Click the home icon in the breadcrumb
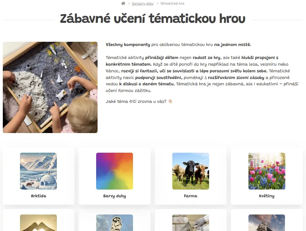Screen dimensions: 306x231 (x=123, y=3)
